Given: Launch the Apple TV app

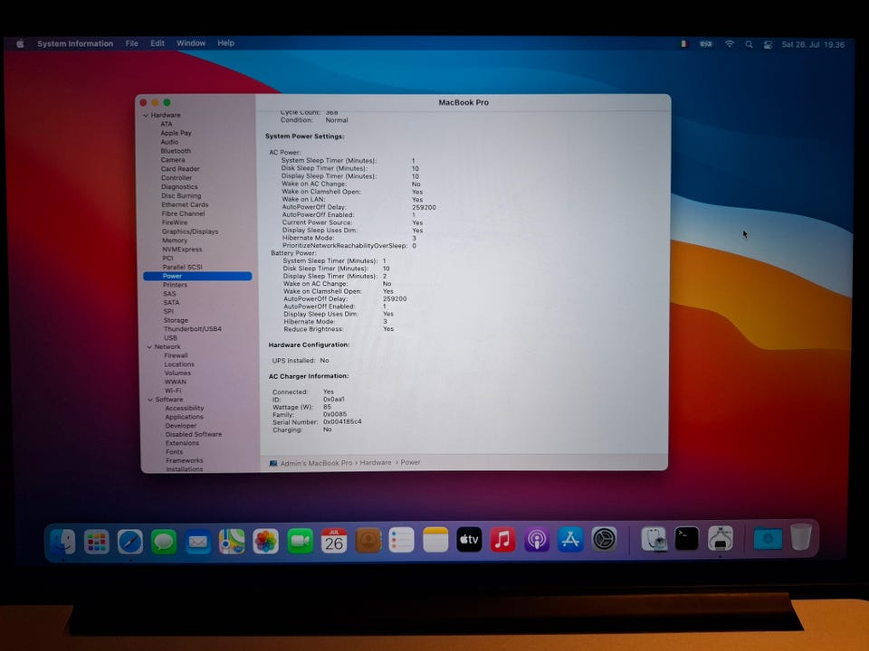Looking at the screenshot, I should point(469,539).
